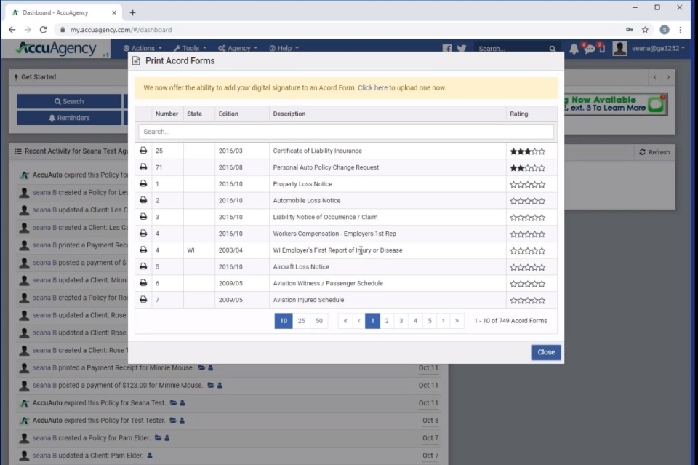698x465 pixels.
Task: Open the notifications bell in the top bar
Action: click(x=574, y=48)
